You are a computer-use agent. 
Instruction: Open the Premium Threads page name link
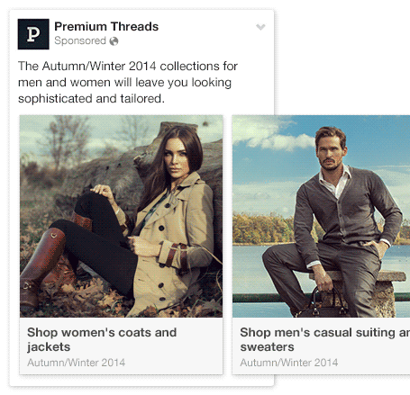pyautogui.click(x=106, y=27)
